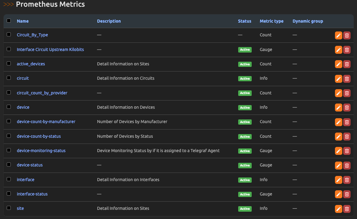357x219 pixels.
Task: Click the trash icon for circuit row
Action: point(347,79)
